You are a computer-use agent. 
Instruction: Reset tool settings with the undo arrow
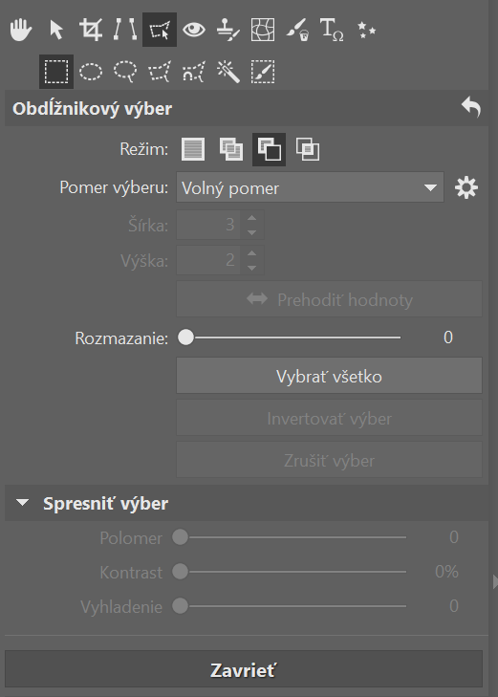coord(471,108)
